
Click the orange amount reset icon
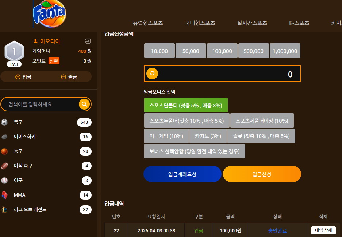pos(152,73)
